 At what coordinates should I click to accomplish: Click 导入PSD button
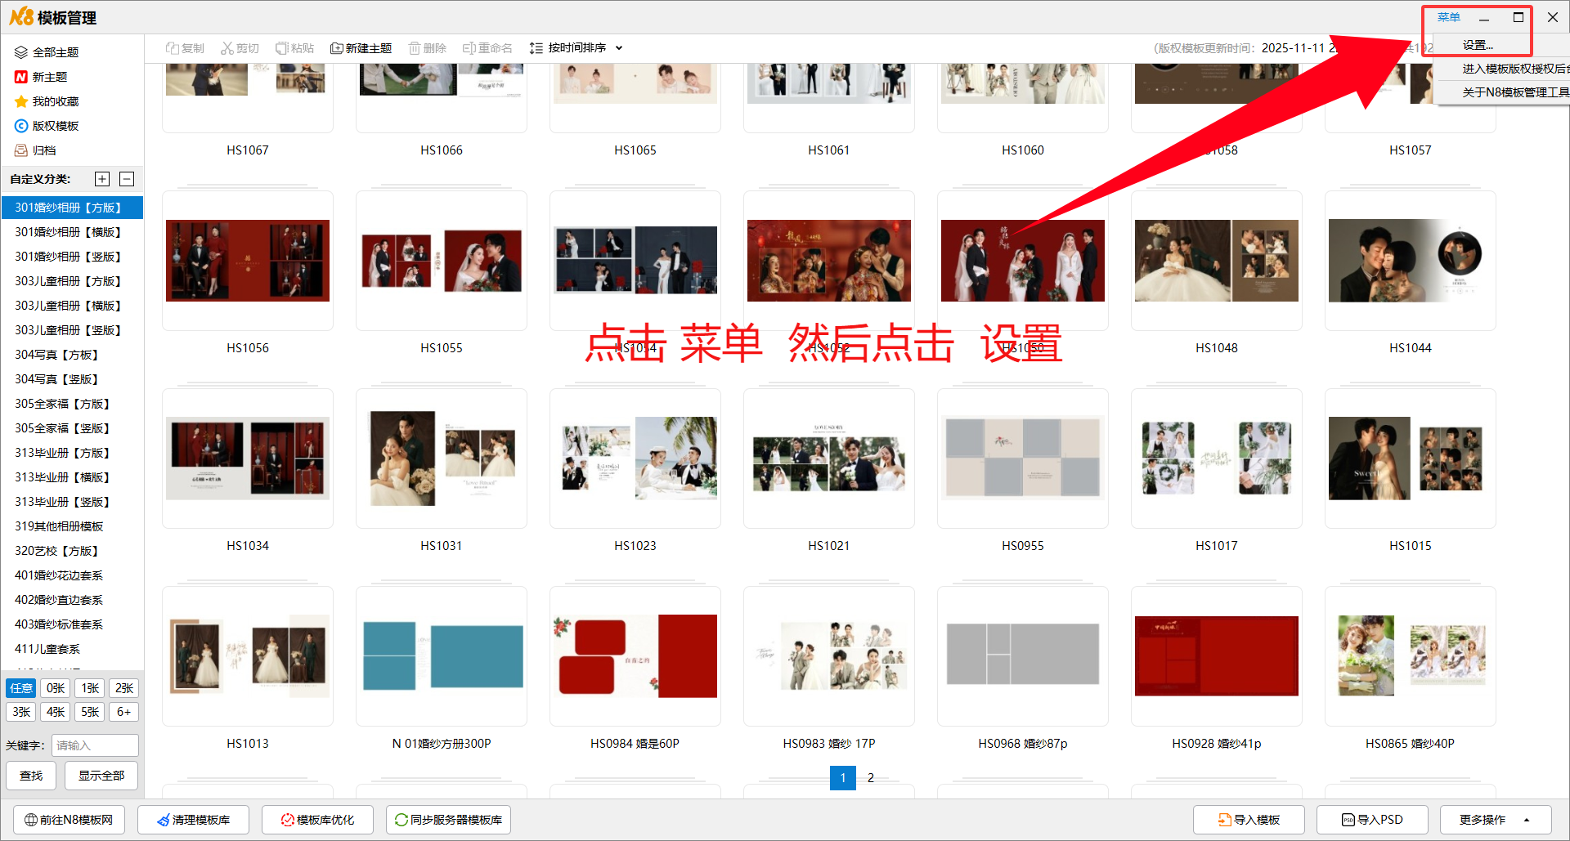point(1372,820)
